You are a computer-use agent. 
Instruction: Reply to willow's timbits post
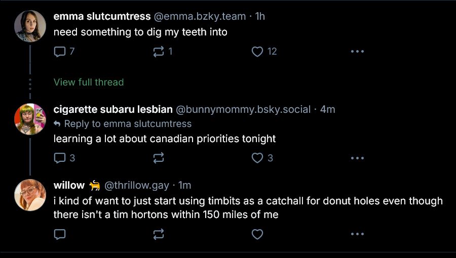[60, 234]
